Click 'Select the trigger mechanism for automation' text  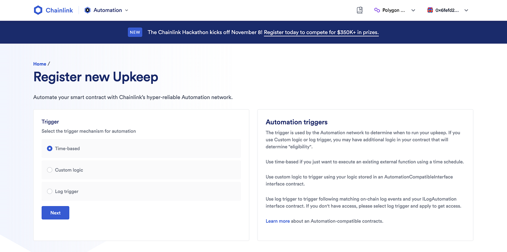point(89,131)
